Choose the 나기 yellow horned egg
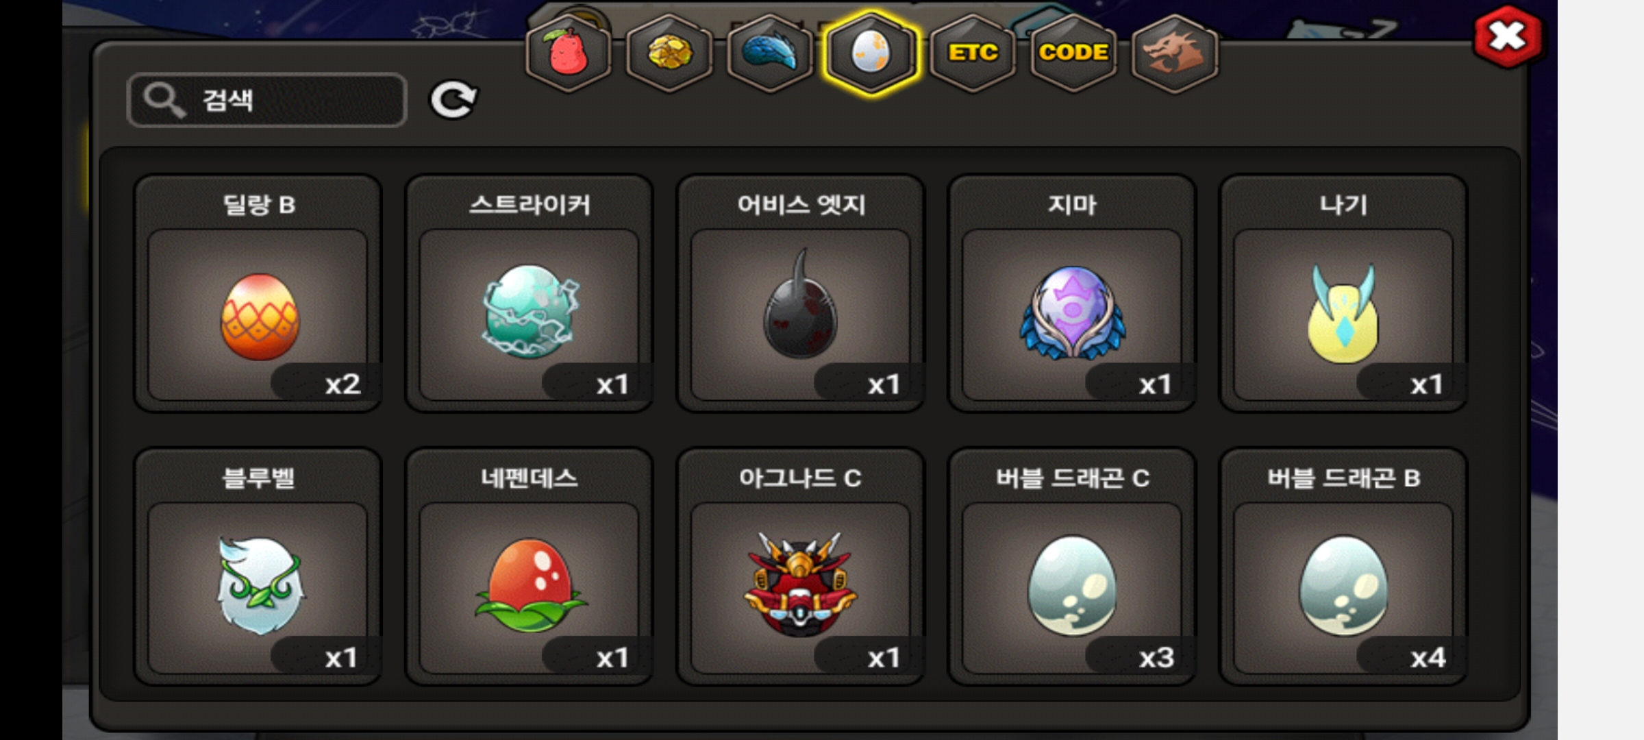This screenshot has width=1644, height=740. click(x=1343, y=293)
